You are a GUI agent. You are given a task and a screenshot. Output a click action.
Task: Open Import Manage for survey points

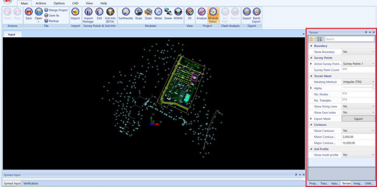(88, 11)
